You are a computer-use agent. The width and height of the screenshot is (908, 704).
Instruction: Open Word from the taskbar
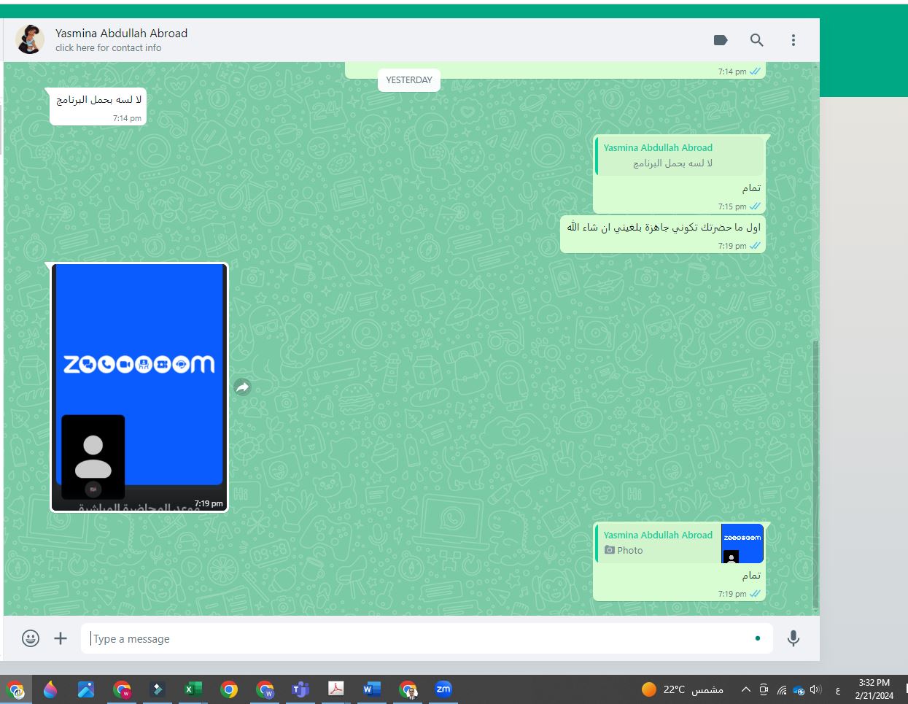pyautogui.click(x=371, y=689)
